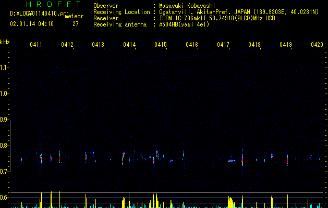Image resolution: width=328 pixels, height=208 pixels.
Task: Click time marker 0415
Action: pos(161,44)
